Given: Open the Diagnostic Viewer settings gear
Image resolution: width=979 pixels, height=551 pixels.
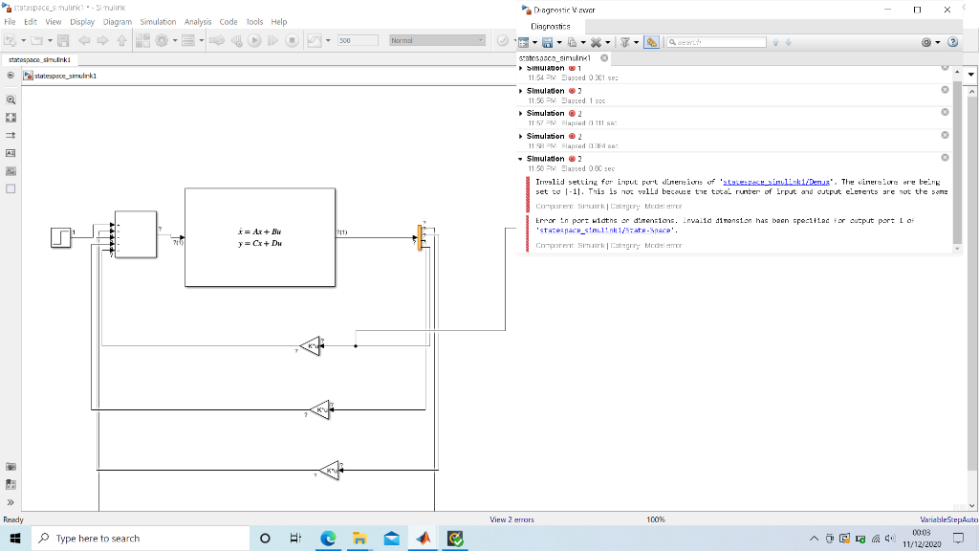Looking at the screenshot, I should pos(926,42).
